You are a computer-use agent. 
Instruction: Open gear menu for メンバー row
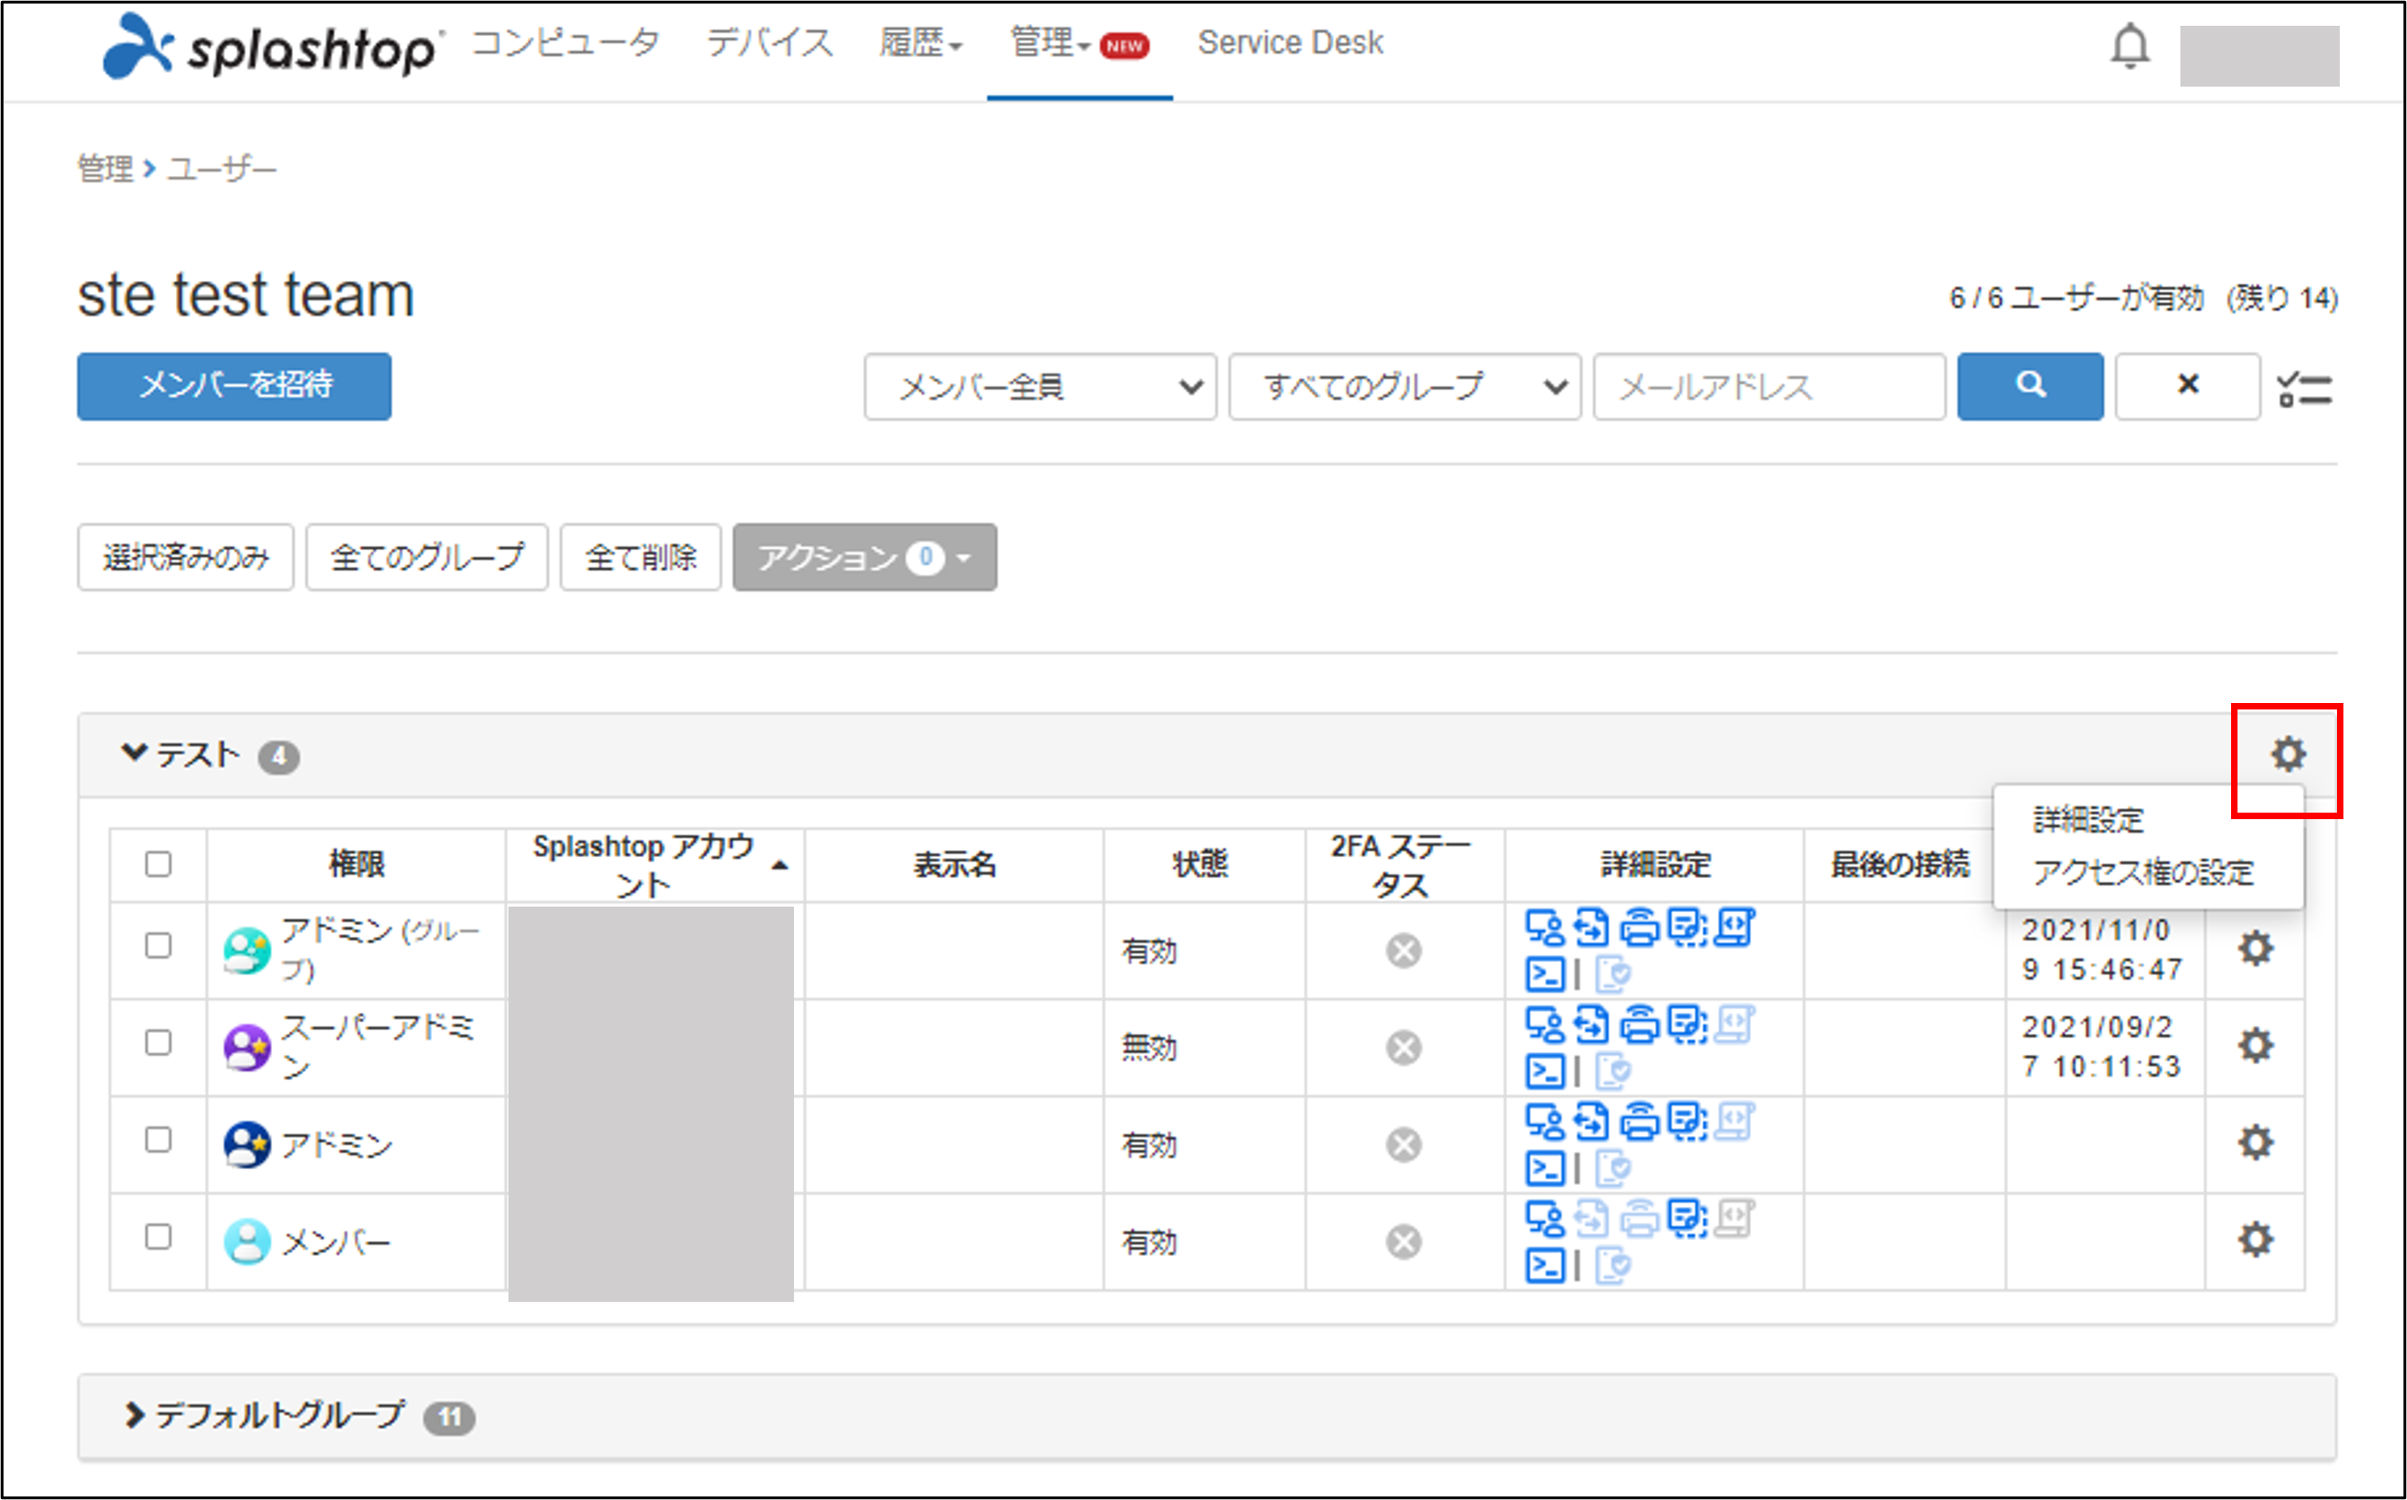point(2254,1239)
